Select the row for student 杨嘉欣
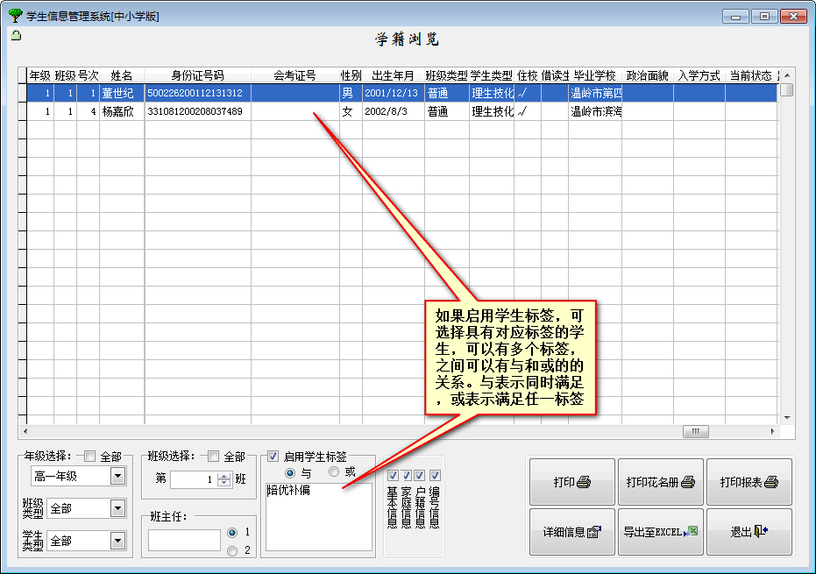 (x=122, y=111)
